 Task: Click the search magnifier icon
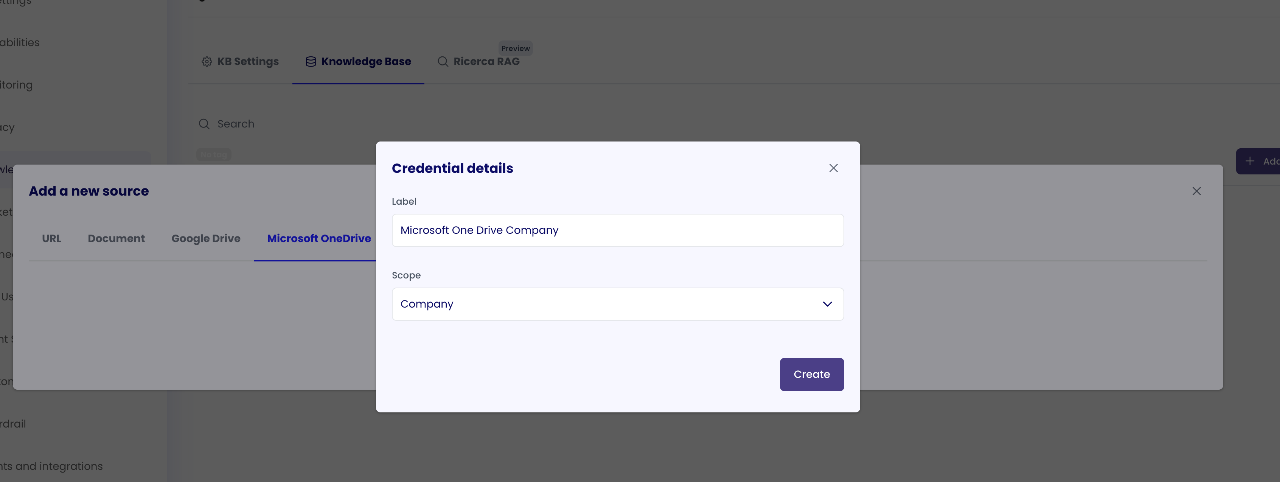204,124
